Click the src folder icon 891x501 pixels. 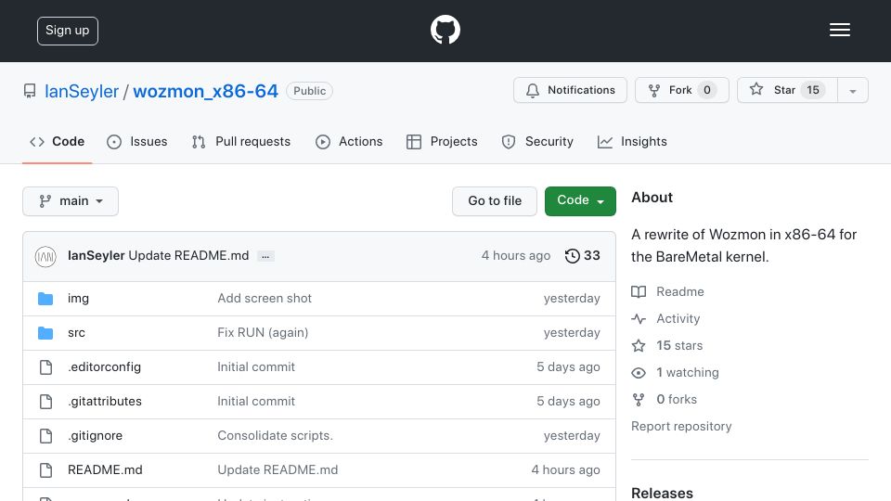pyautogui.click(x=45, y=333)
